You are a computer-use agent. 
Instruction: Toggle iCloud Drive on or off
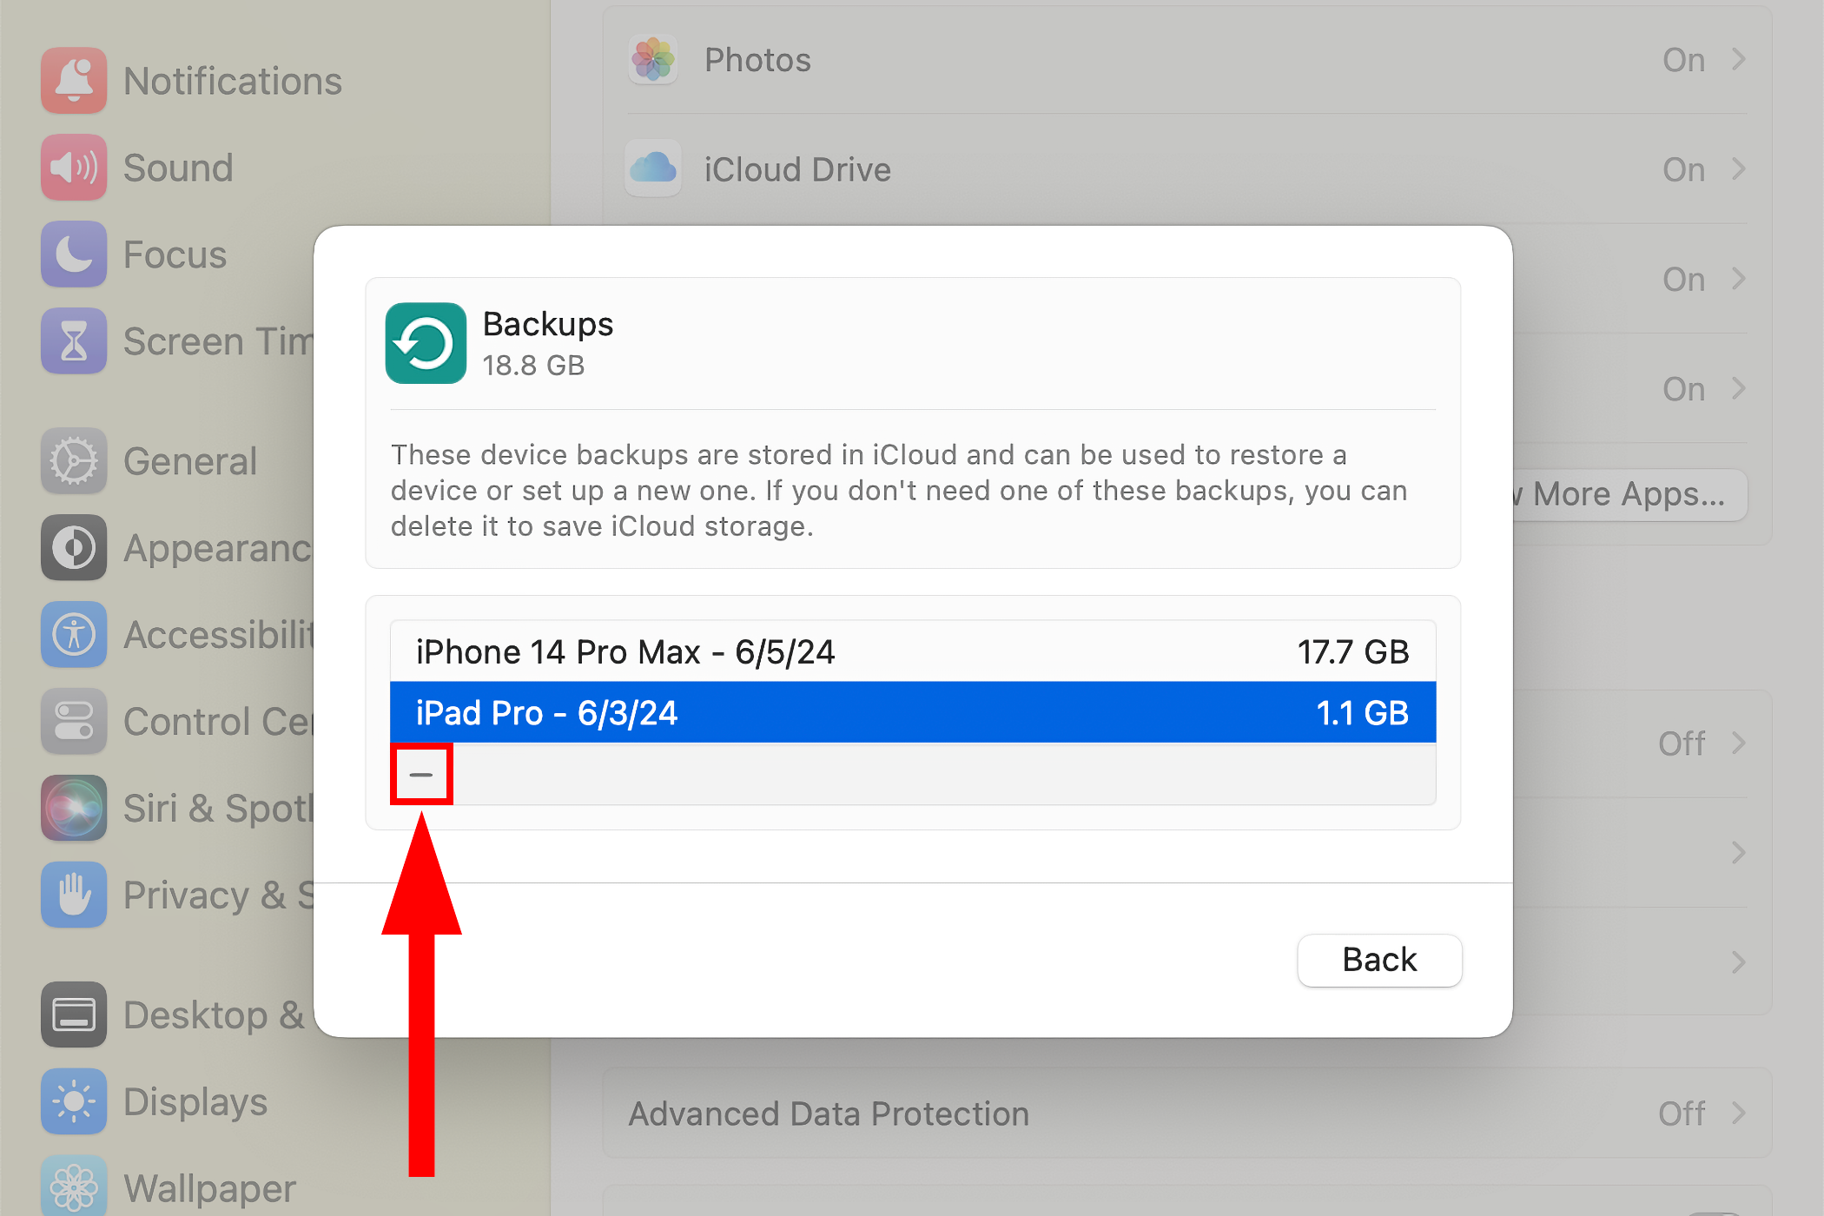click(x=1682, y=169)
